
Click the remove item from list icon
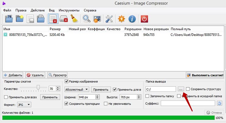[x=53, y=19]
